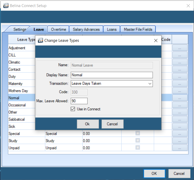The image size is (194, 180).
Task: Open the Transaction dropdown list
Action: pos(150,84)
